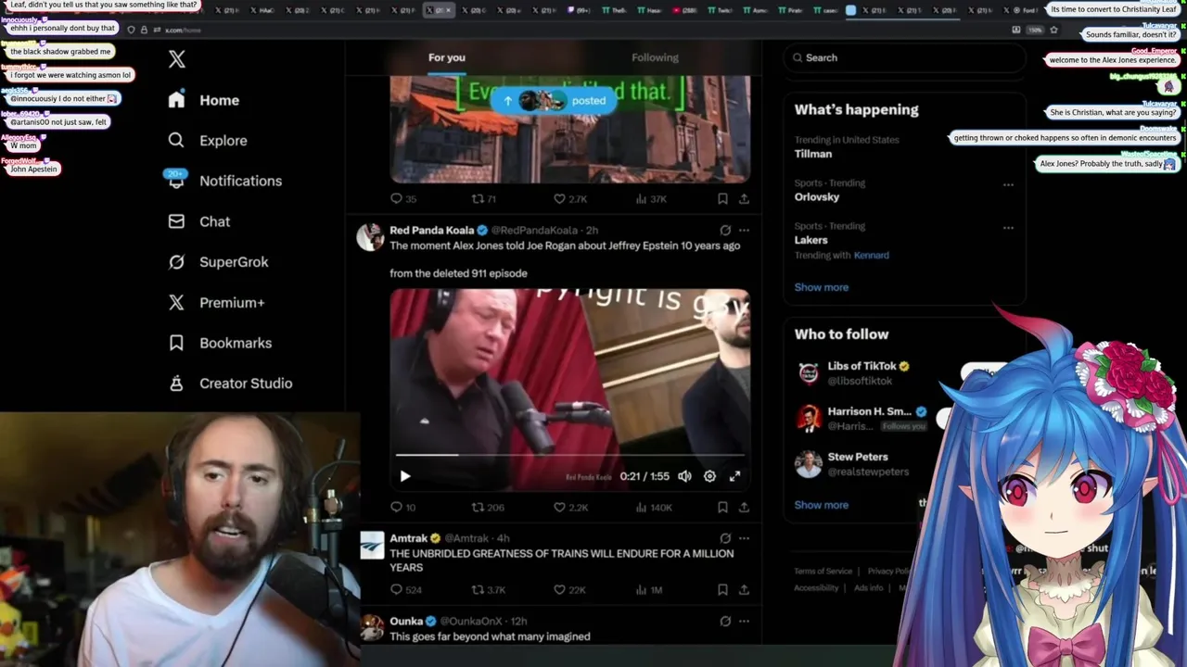Open Explore page
Screen dimensions: 1187x667
[x=207, y=141]
